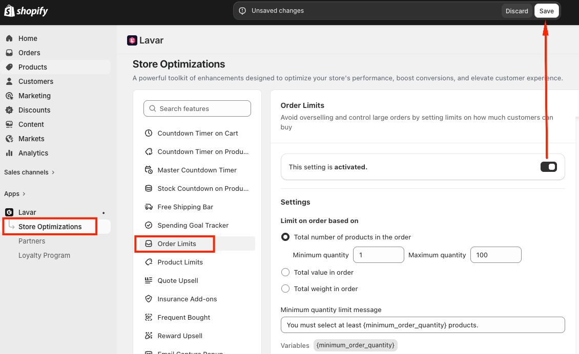This screenshot has width=579, height=354.
Task: Select Total weight in order radio option
Action: [285, 289]
